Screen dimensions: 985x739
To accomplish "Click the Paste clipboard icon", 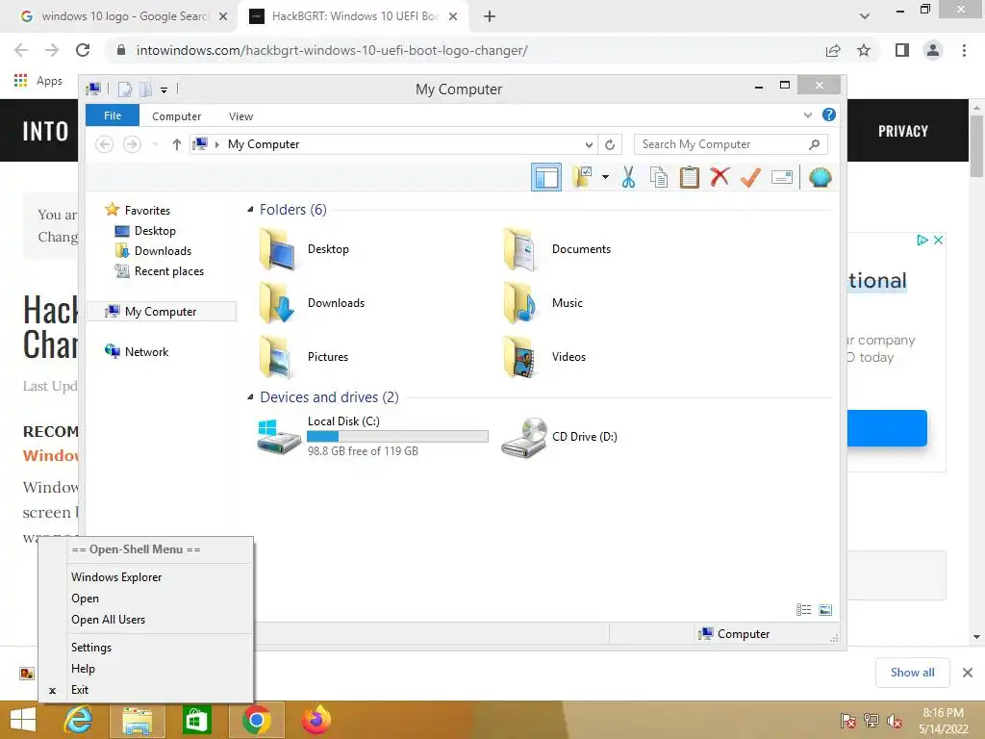I will tap(689, 177).
